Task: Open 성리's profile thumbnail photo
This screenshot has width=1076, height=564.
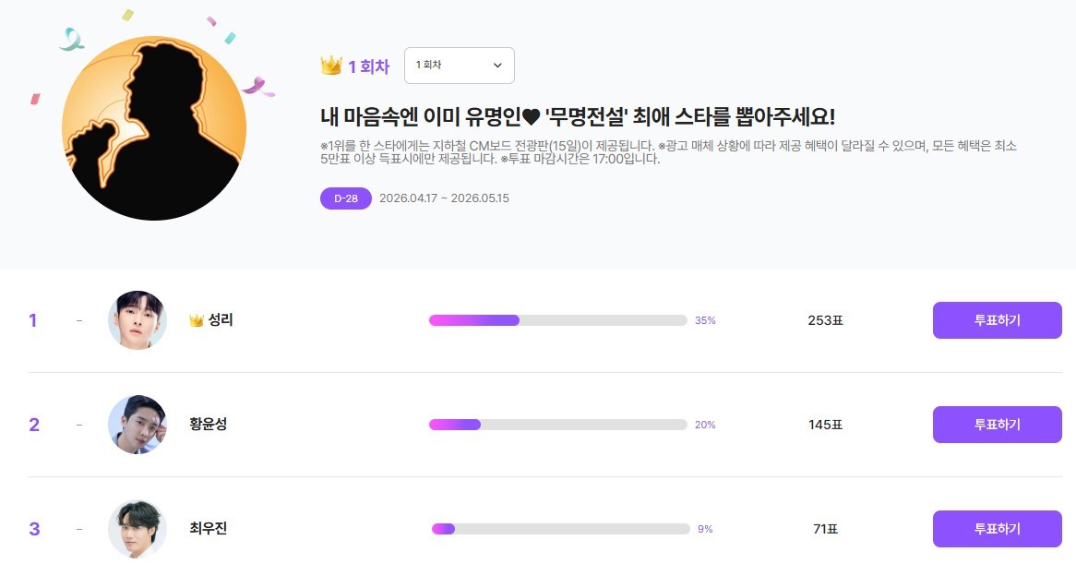Action: pyautogui.click(x=137, y=320)
